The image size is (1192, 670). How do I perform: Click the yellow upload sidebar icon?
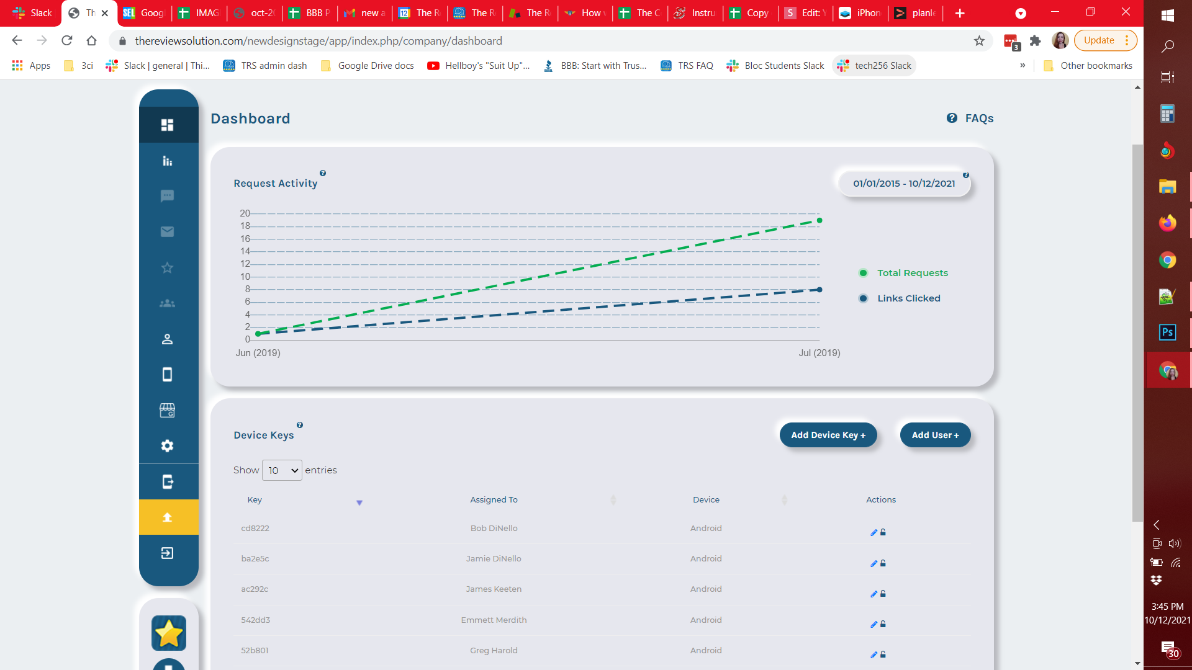click(x=167, y=517)
